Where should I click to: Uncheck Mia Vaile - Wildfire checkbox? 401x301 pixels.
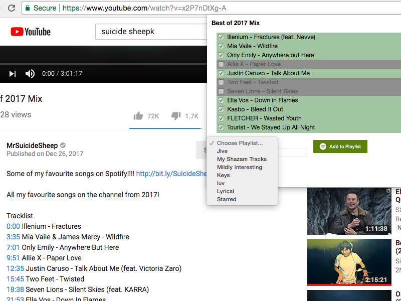[x=221, y=46]
